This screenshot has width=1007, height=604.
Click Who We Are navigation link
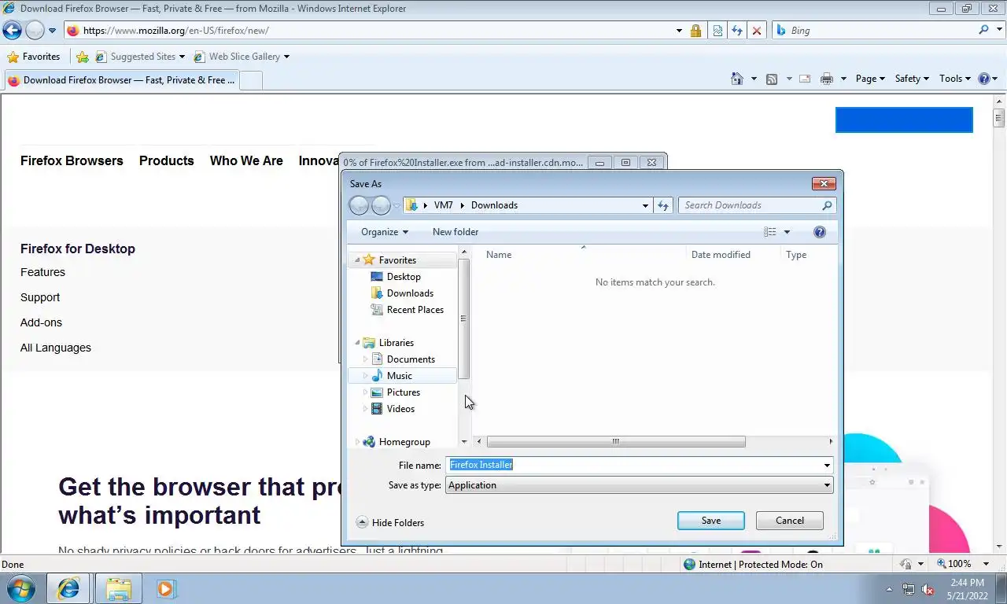click(x=246, y=160)
